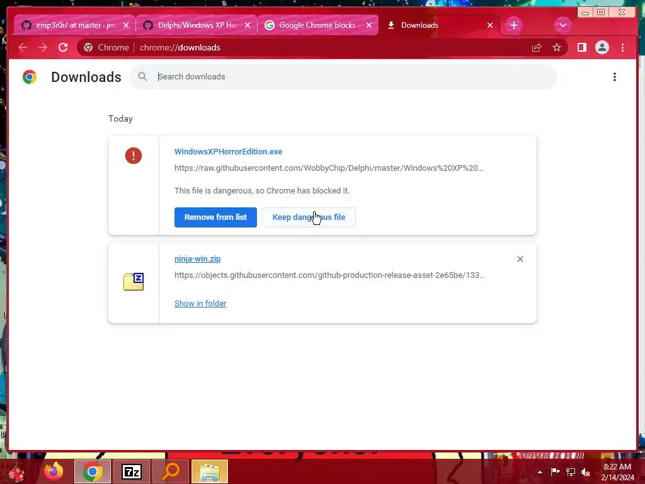Click the taskbar clock 8:22 AM
The height and width of the screenshot is (484, 645).
point(617,467)
